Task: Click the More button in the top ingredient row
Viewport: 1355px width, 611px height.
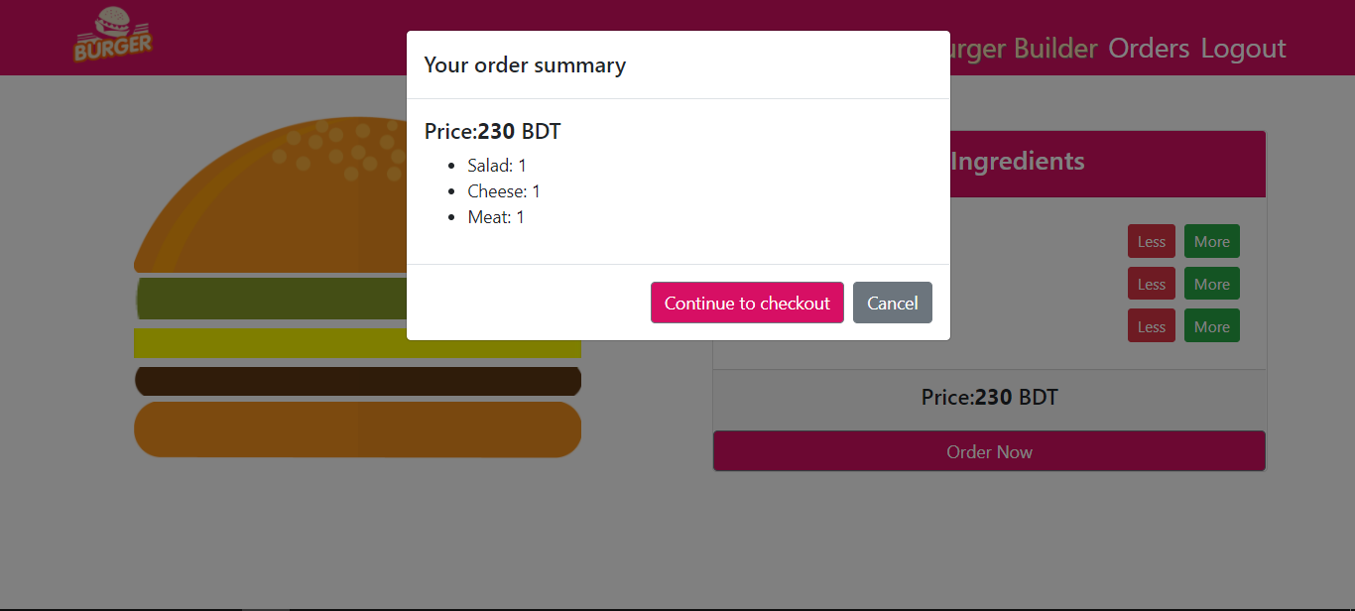Action: pos(1212,241)
